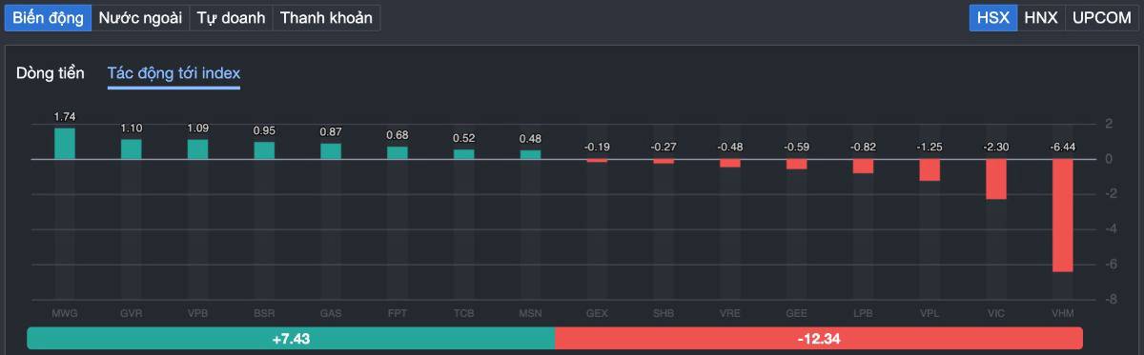This screenshot has width=1144, height=355.
Task: Click the LPB red bar
Action: coord(863,167)
